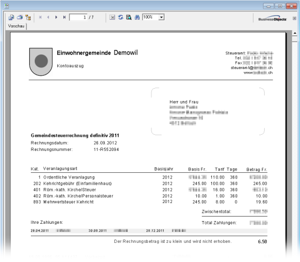
Task: Go to previous page arrow
Action: point(48,17)
